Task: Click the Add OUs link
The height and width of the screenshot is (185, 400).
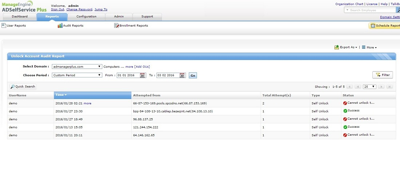Action: pos(142,67)
